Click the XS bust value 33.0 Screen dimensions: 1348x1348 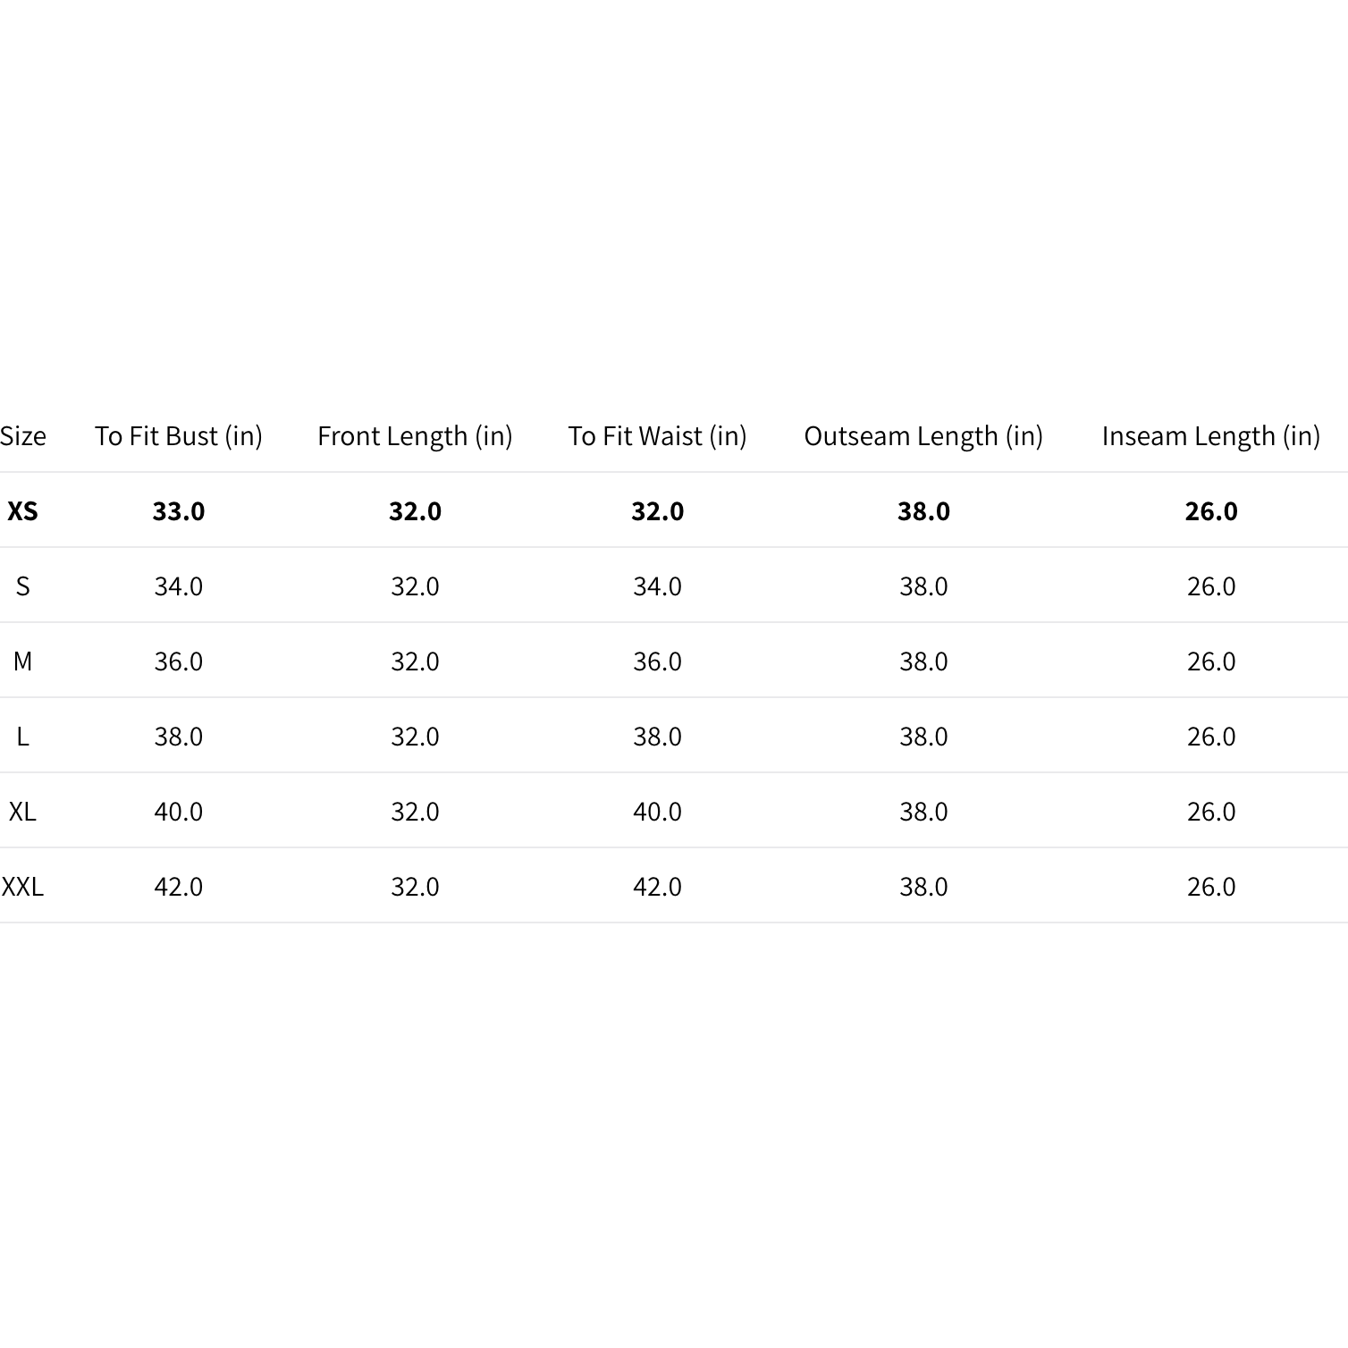(179, 511)
